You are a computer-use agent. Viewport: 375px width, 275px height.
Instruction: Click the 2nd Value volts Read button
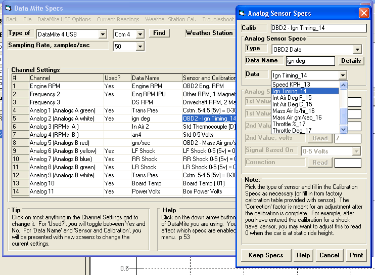tap(320, 138)
